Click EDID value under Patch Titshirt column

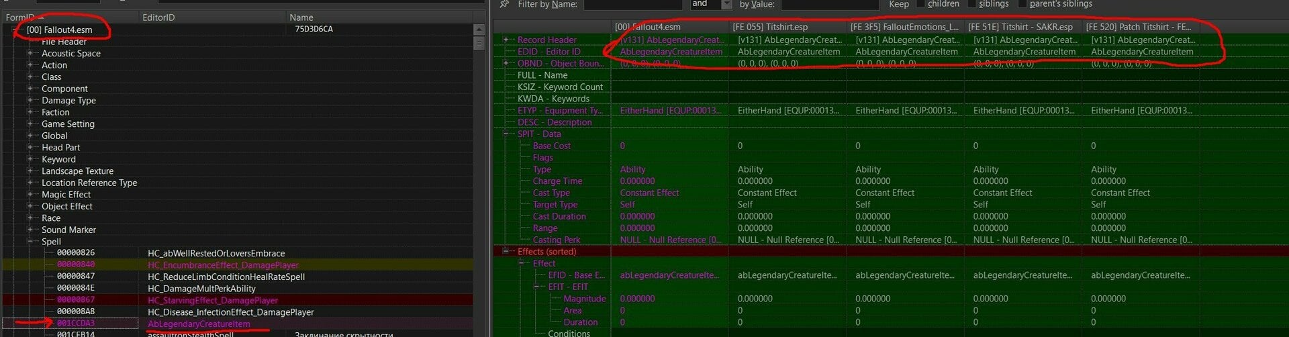(1142, 52)
